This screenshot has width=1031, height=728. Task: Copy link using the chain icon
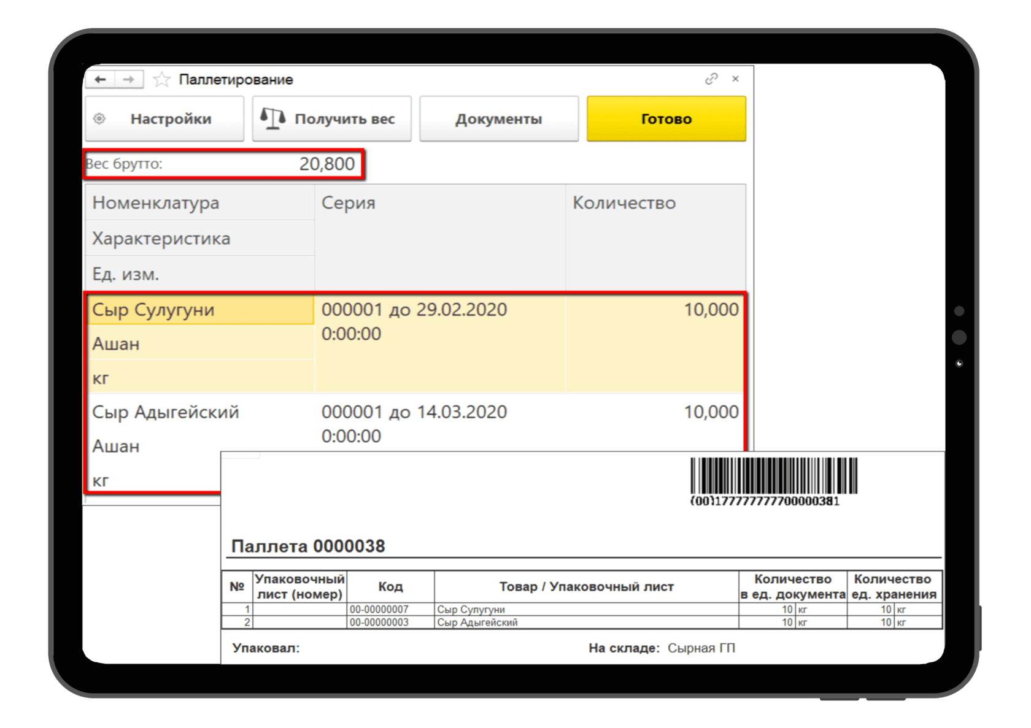(x=712, y=79)
